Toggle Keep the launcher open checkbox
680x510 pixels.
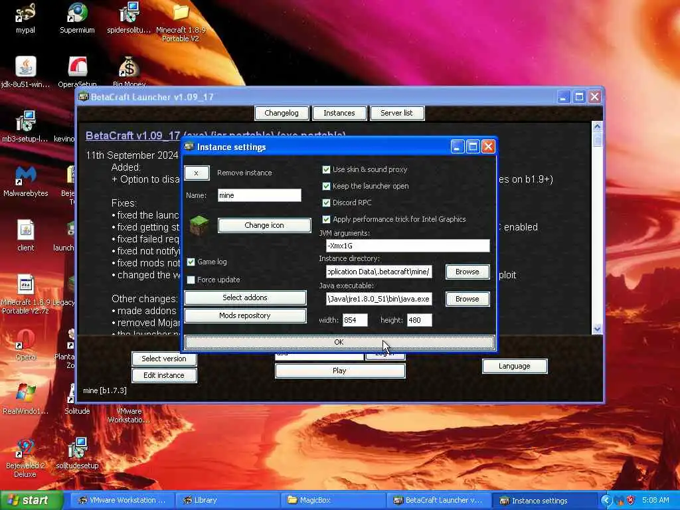click(x=326, y=186)
